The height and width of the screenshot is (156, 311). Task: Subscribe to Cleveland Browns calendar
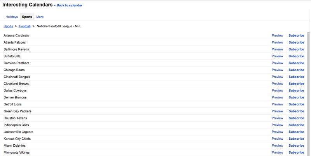tap(296, 84)
